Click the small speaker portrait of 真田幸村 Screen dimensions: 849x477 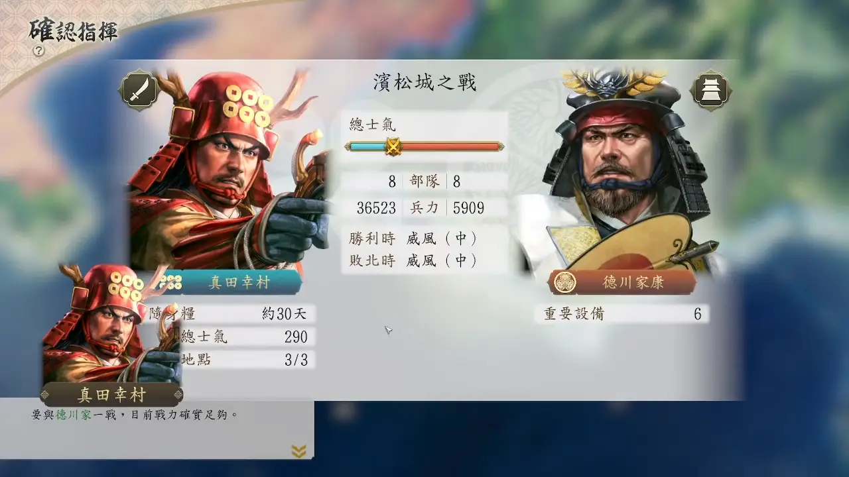111,323
